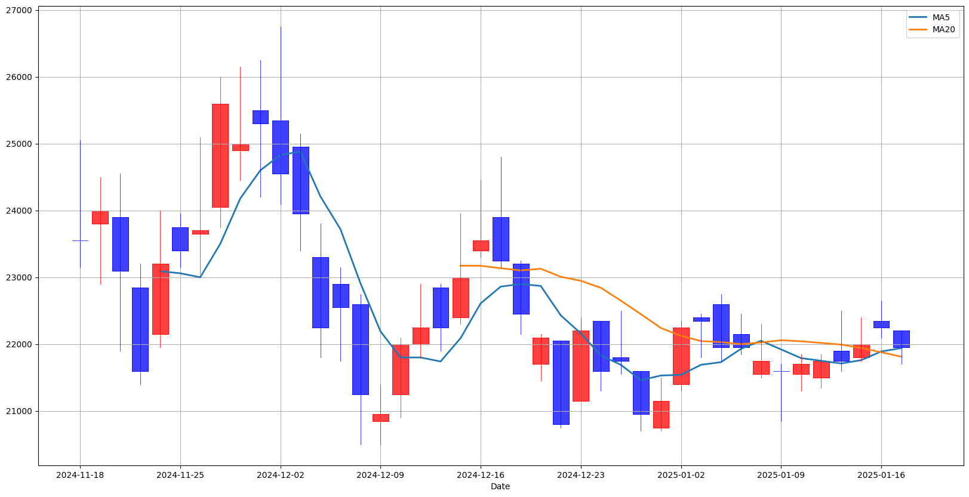Click the 2024-12-16 x-axis tick label
The image size is (969, 497).
[481, 475]
